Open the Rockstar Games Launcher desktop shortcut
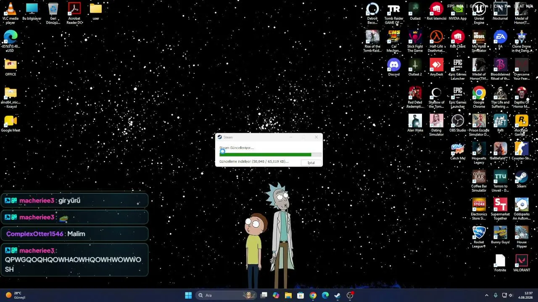This screenshot has width=538, height=302. tap(522, 125)
